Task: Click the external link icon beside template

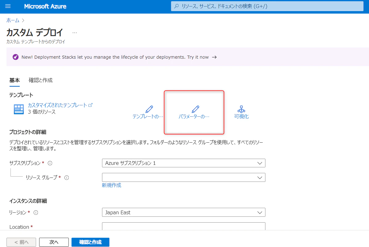Action: click(x=90, y=105)
